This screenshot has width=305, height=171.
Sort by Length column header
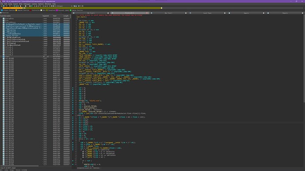[66, 16]
